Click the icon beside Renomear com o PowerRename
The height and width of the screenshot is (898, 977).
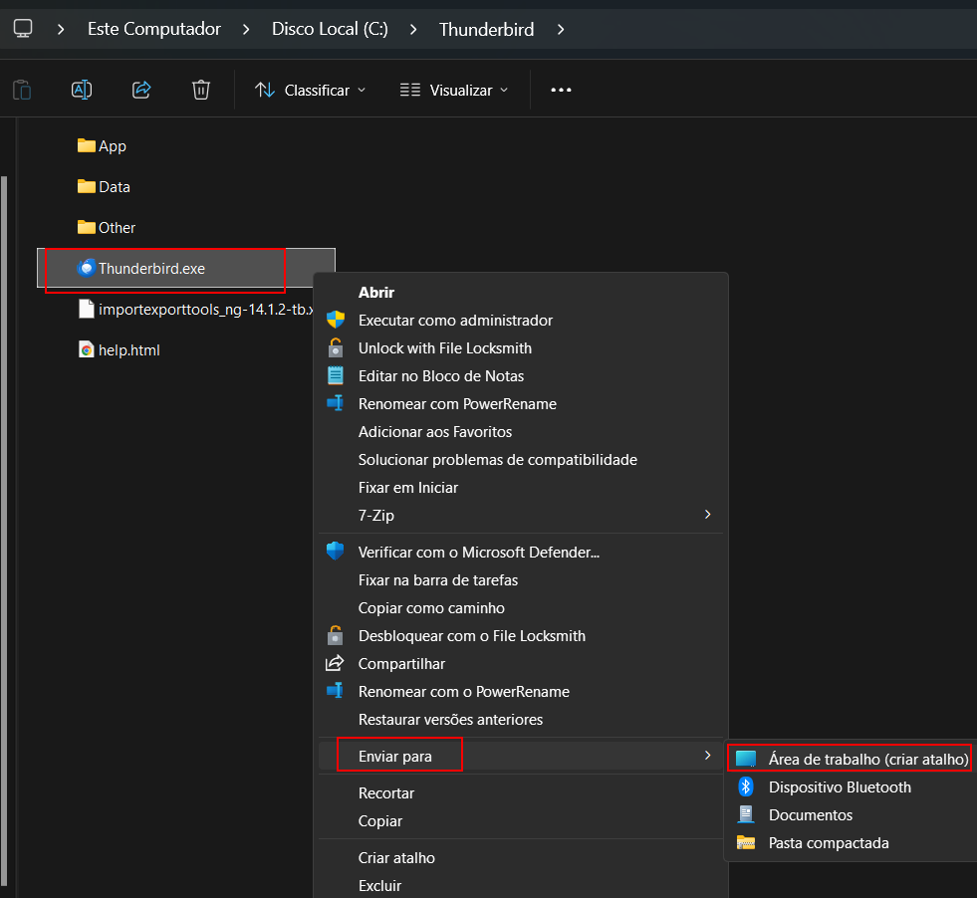point(336,691)
